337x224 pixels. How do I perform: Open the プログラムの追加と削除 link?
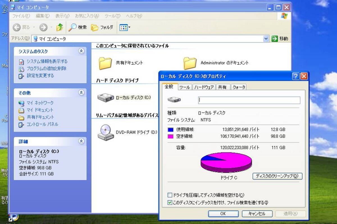[x=47, y=68]
